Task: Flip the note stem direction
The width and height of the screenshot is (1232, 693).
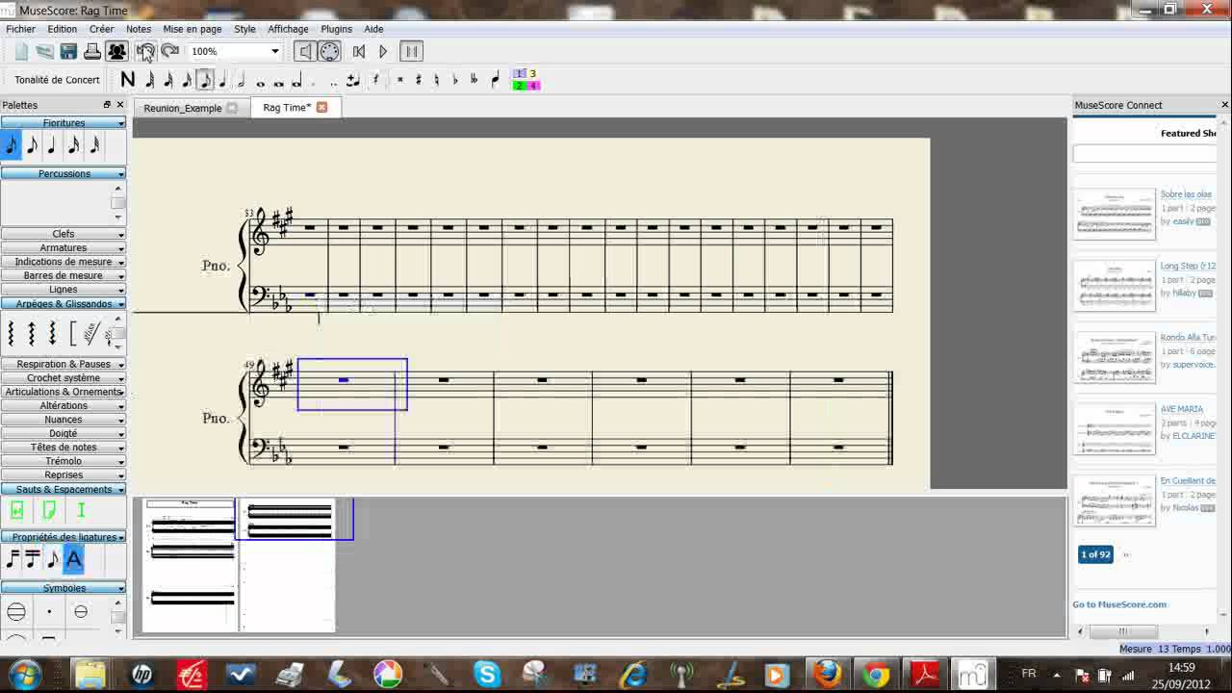Action: pos(495,80)
